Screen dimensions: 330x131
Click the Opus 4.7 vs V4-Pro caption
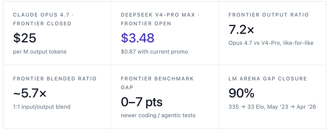tap(271, 43)
